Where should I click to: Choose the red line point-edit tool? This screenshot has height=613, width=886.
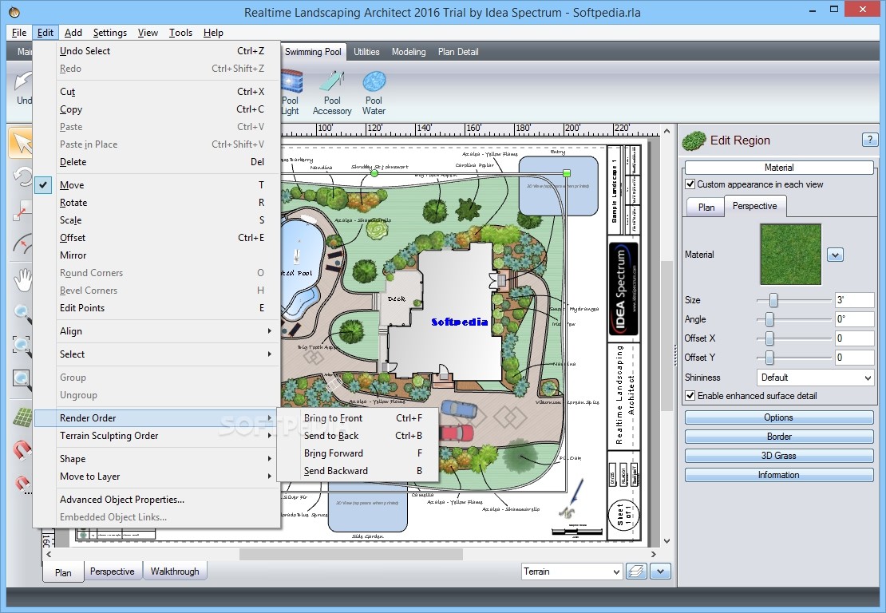pyautogui.click(x=22, y=211)
